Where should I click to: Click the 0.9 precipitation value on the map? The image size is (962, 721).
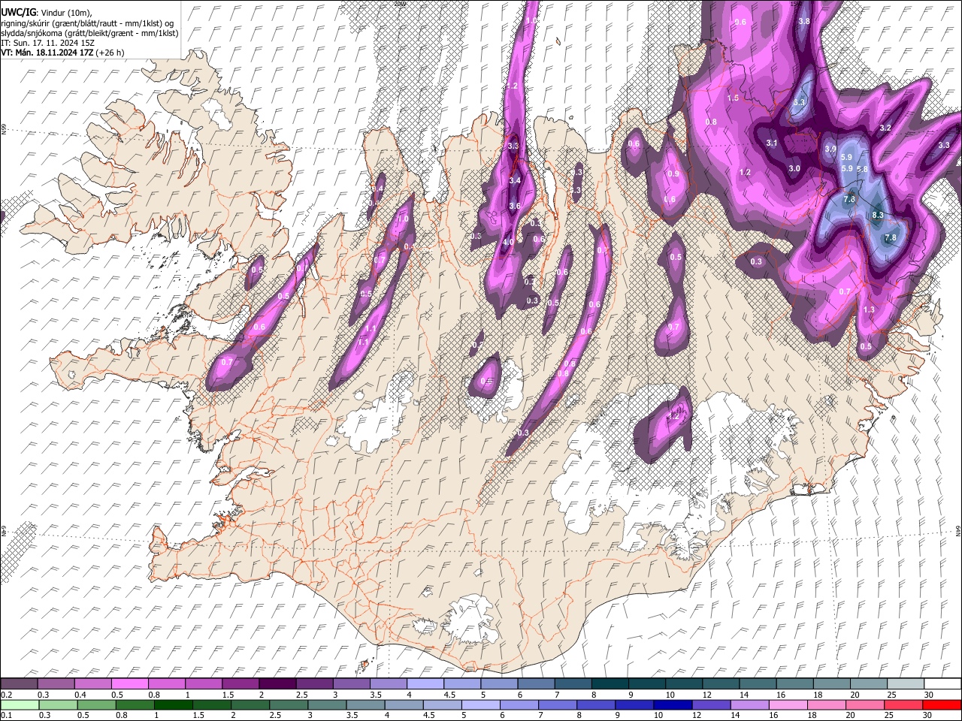click(x=673, y=174)
